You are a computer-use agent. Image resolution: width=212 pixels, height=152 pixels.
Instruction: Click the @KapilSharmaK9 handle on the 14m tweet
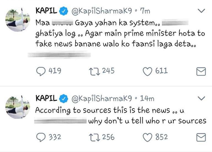102,99
